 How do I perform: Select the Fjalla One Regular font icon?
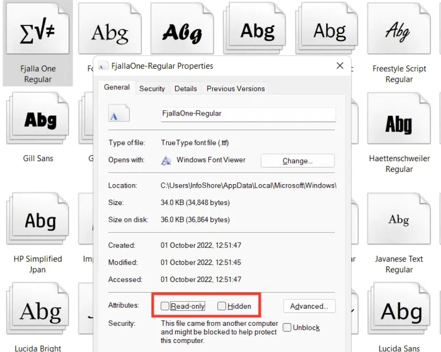(x=38, y=29)
